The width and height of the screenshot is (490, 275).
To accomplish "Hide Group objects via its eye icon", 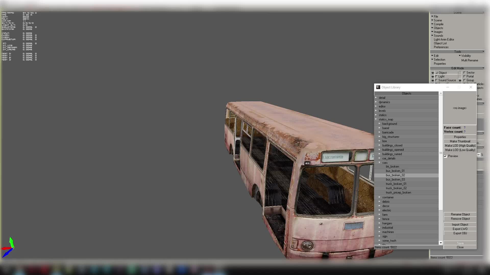I will tap(460, 80).
